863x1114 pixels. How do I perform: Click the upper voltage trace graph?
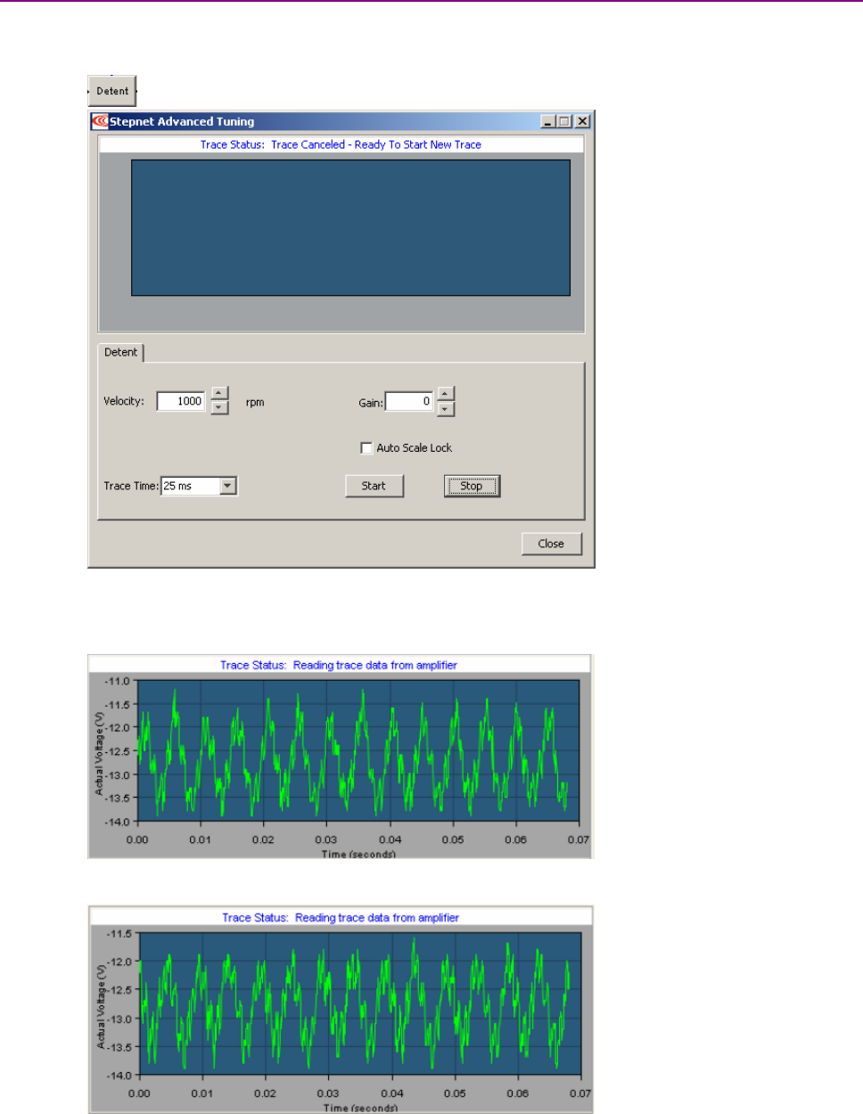358,750
